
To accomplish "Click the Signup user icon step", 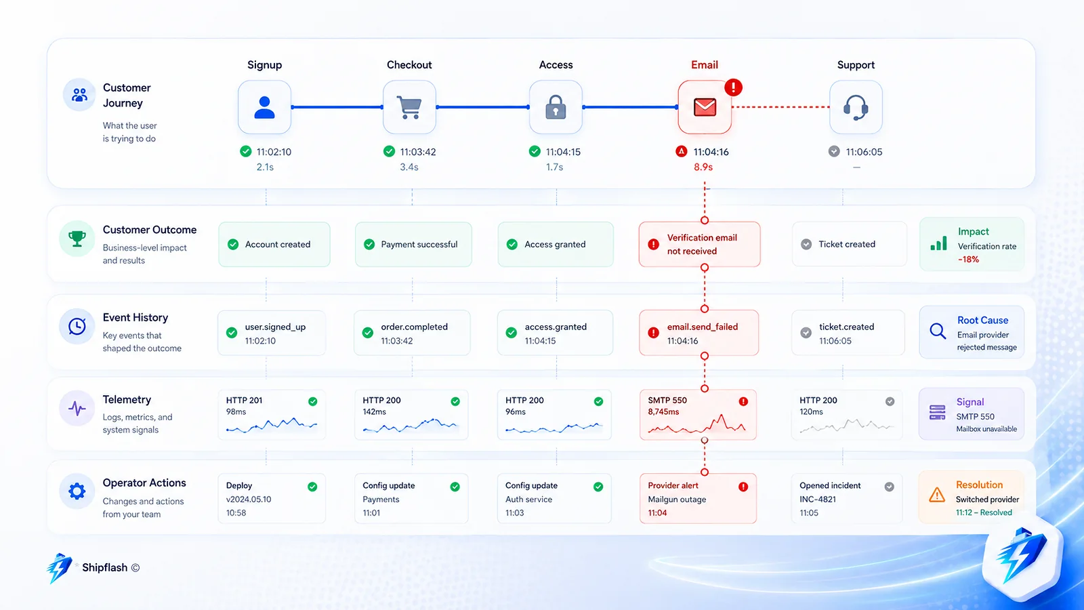I will pos(264,107).
